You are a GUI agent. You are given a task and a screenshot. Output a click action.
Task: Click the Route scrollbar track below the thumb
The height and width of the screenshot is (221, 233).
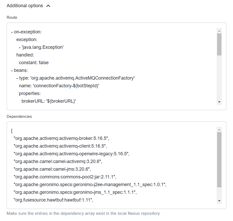(x=219, y=77)
